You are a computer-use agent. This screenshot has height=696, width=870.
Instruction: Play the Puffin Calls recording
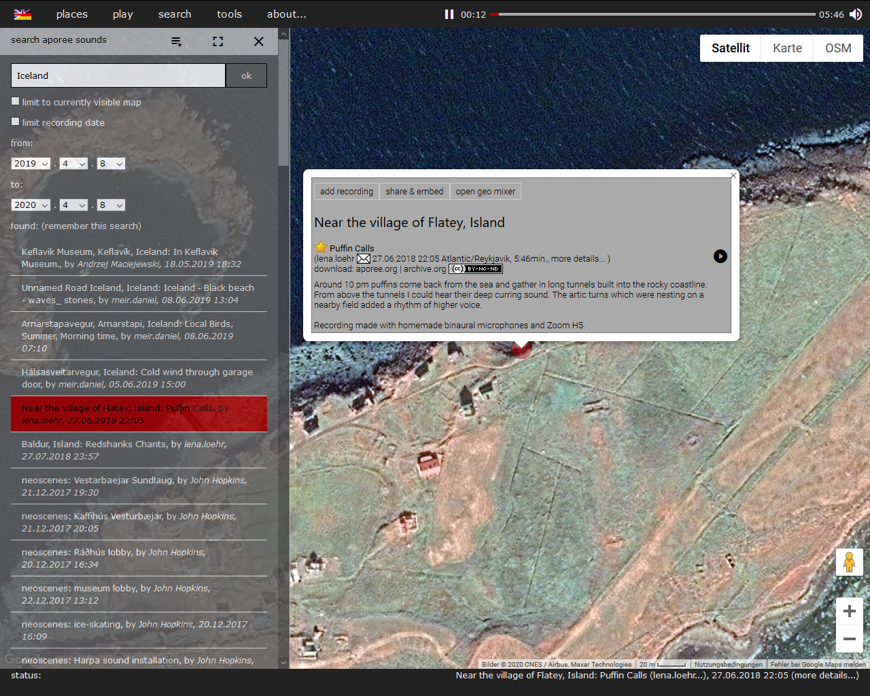pyautogui.click(x=720, y=256)
